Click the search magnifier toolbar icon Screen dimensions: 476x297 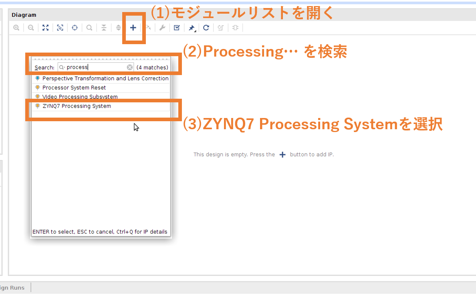pyautogui.click(x=89, y=28)
